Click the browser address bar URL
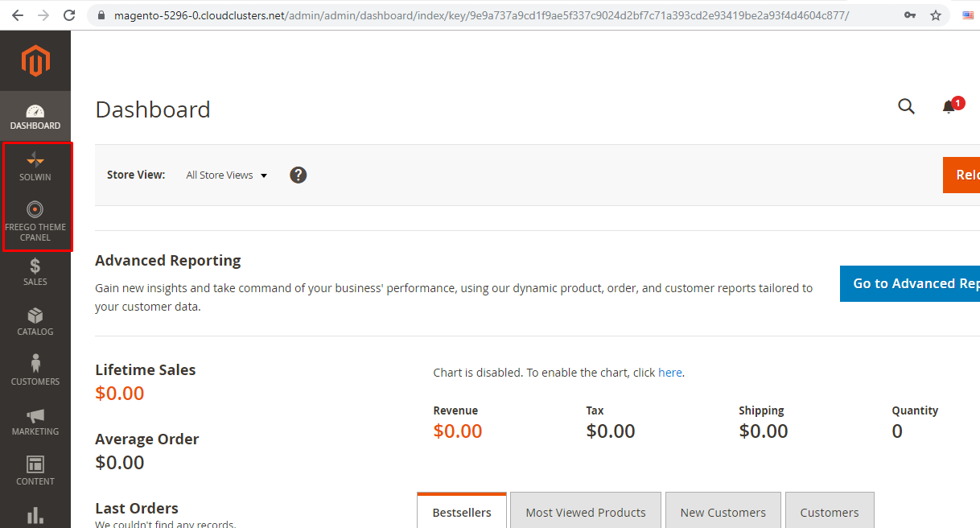This screenshot has height=528, width=980. pos(483,15)
